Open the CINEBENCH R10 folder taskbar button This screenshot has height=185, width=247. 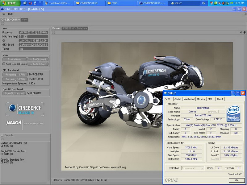(x=89, y=3)
